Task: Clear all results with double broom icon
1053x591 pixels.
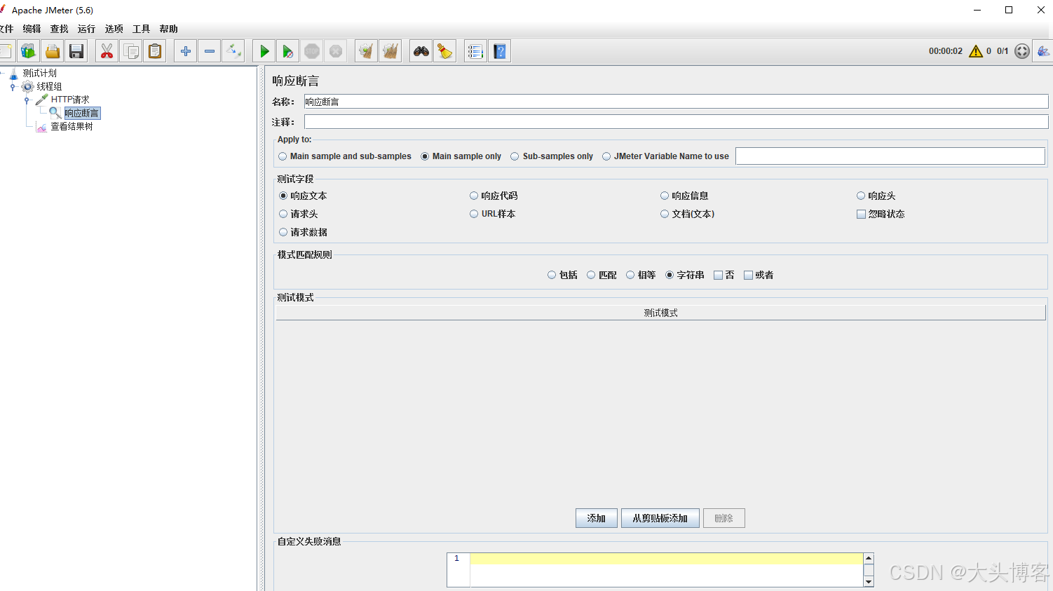Action: (390, 51)
